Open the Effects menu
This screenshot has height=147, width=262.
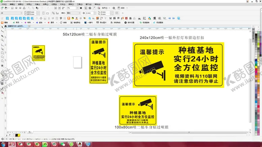(46, 4)
